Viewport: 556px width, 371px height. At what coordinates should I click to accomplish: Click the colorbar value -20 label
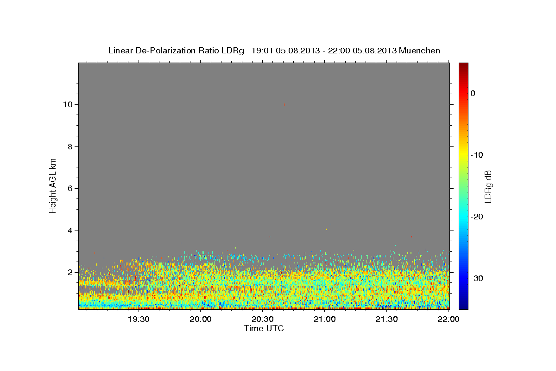click(x=477, y=217)
